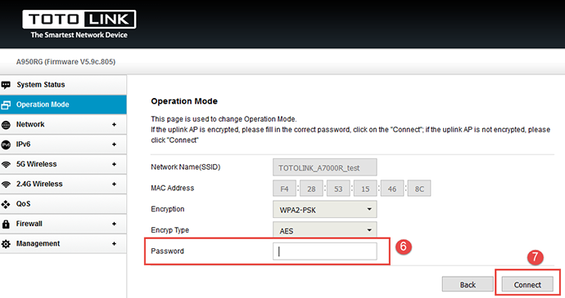The width and height of the screenshot is (565, 298).
Task: Click the TOTOLINK logo in header
Action: 79,24
